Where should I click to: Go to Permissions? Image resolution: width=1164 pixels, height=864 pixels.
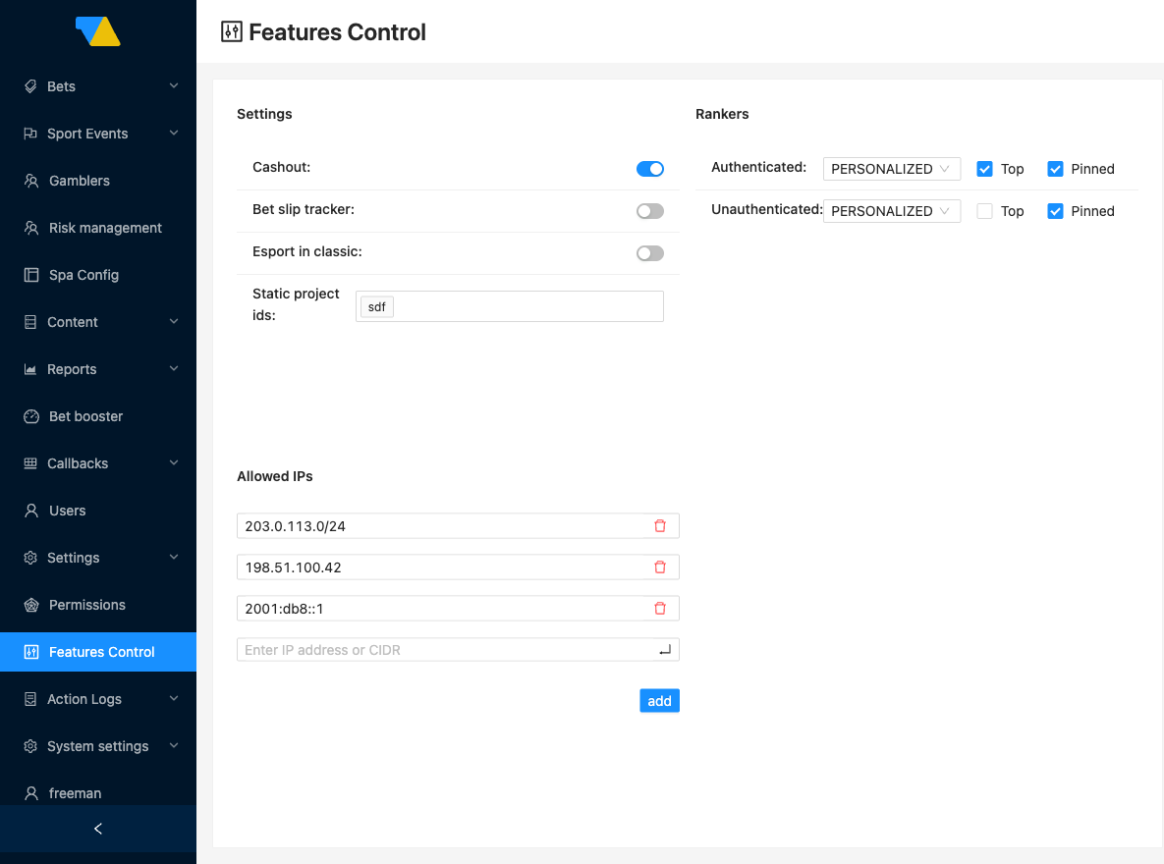pos(98,605)
